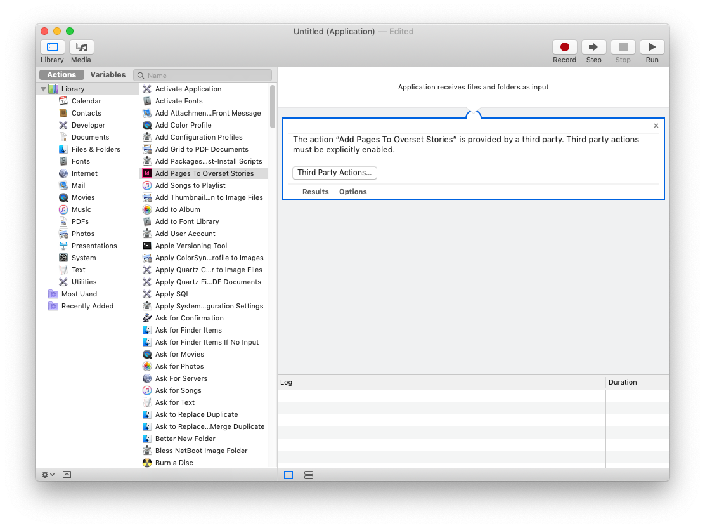Click the Name search field

[x=203, y=75]
